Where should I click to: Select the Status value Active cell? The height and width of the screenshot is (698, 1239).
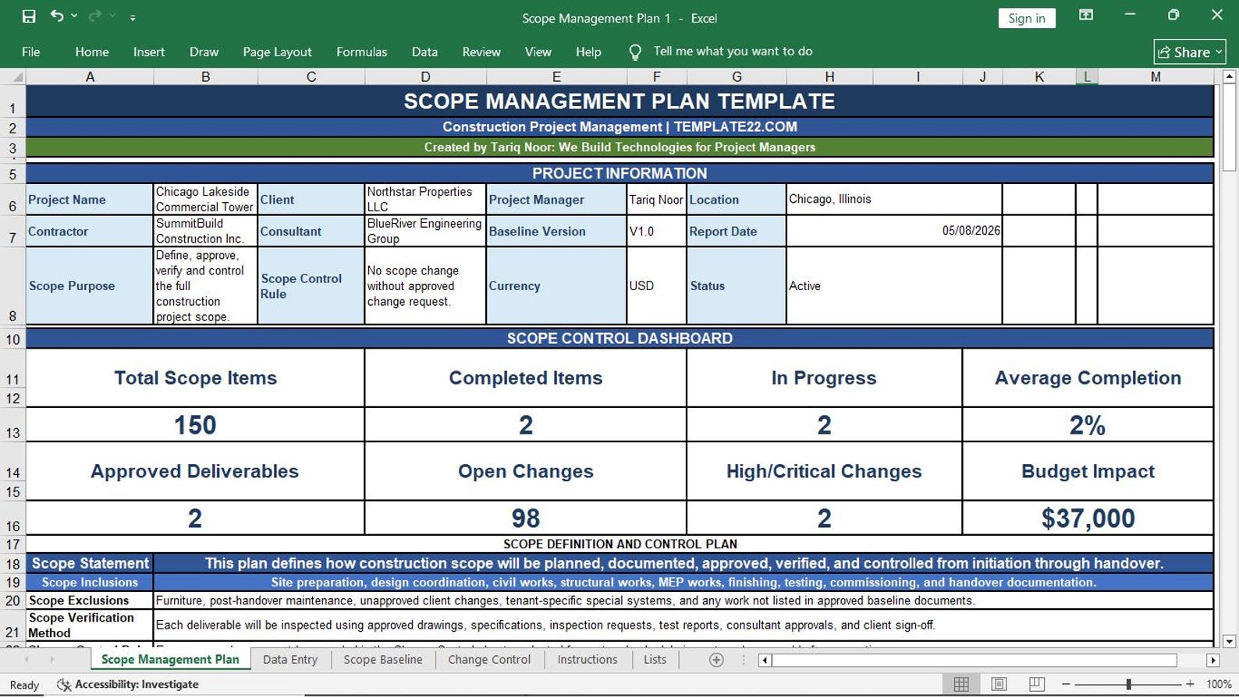pyautogui.click(x=894, y=285)
